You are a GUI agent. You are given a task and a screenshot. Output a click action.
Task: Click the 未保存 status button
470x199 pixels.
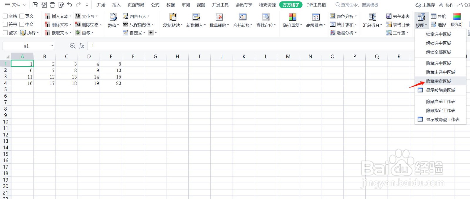pyautogui.click(x=425, y=5)
